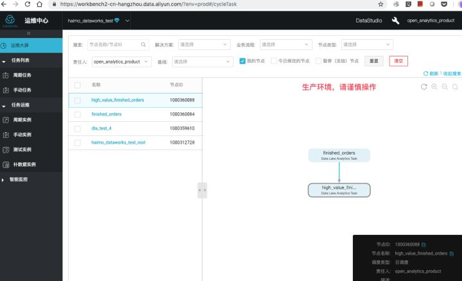Image resolution: width=462 pixels, height=281 pixels.
Task: Check the high_value_finished_orders row checkbox
Action: click(78, 101)
